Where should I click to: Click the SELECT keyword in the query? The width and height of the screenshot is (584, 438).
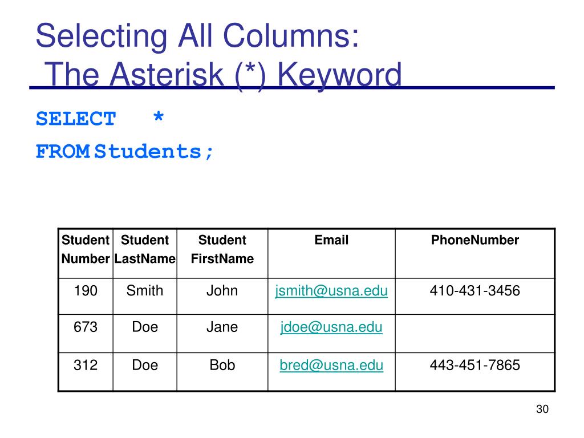(76, 119)
